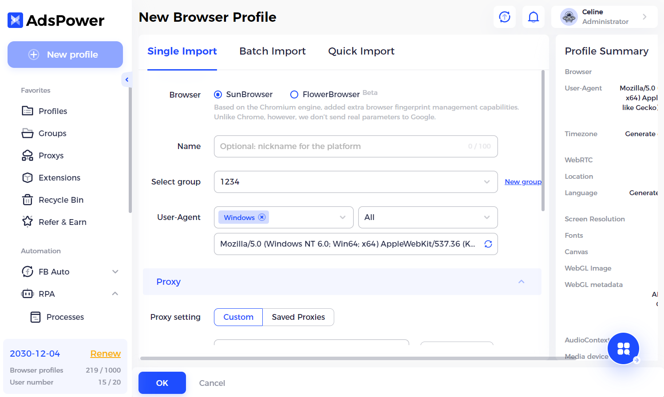The height and width of the screenshot is (397, 664).
Task: Click the Name input field
Action: click(356, 146)
